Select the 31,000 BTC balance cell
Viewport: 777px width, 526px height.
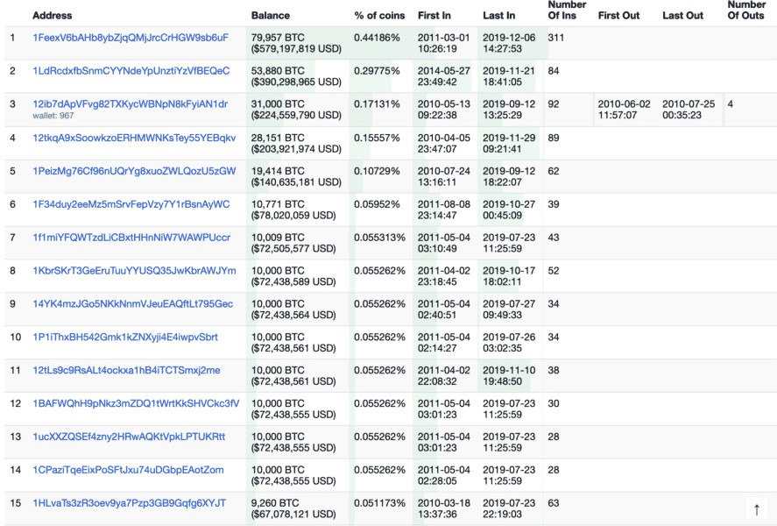[x=296, y=110]
